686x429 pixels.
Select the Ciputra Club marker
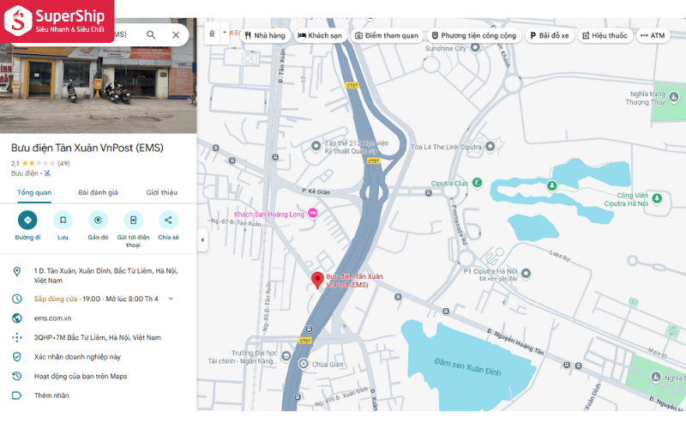(478, 183)
